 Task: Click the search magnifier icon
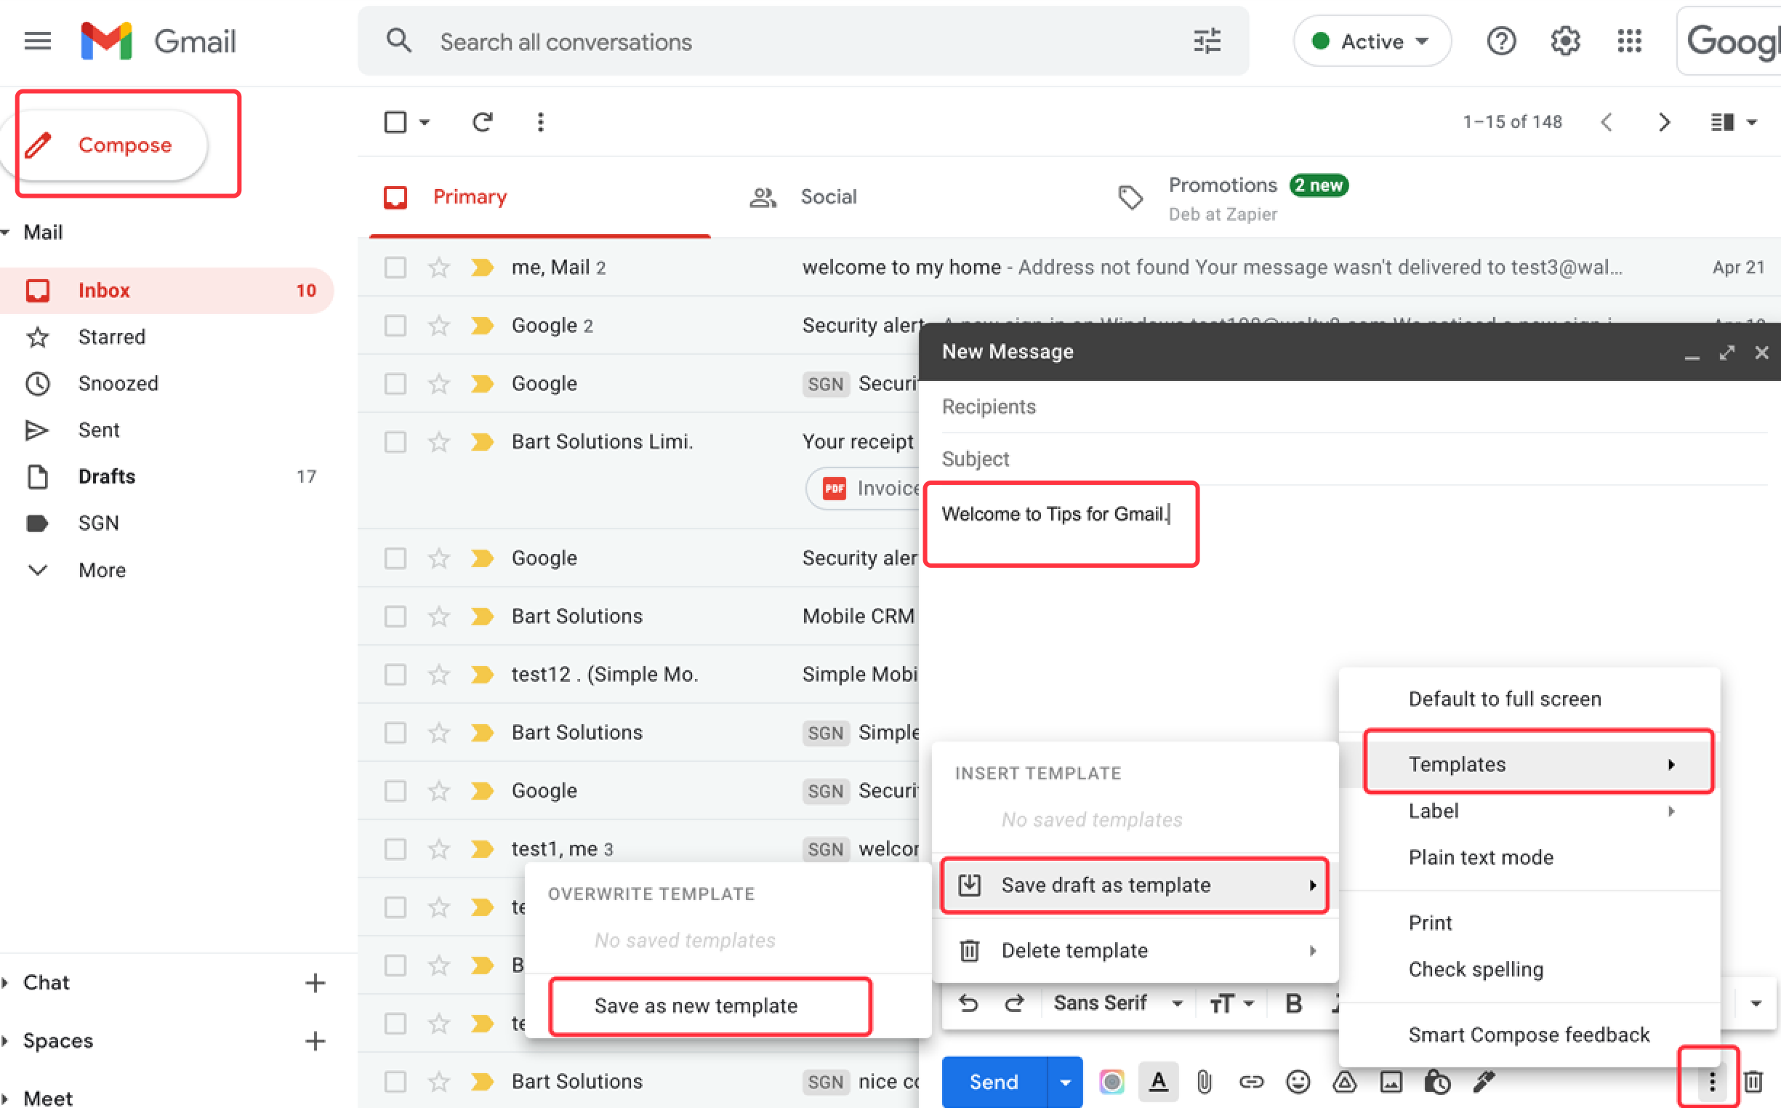(398, 41)
